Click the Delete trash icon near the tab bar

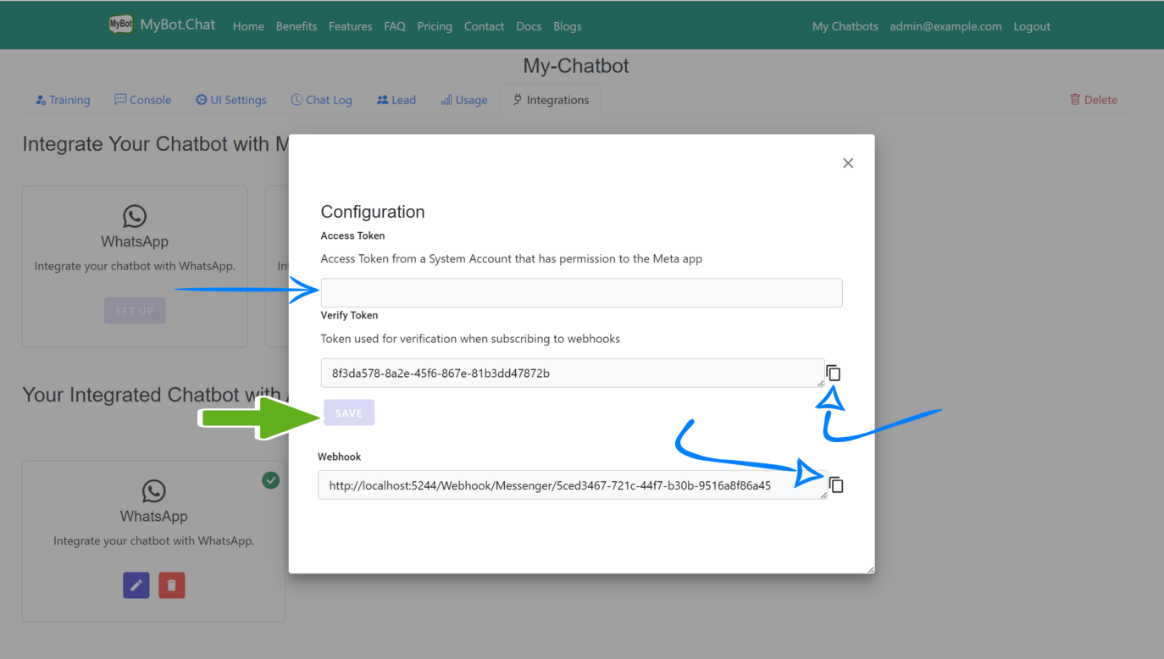click(1076, 99)
